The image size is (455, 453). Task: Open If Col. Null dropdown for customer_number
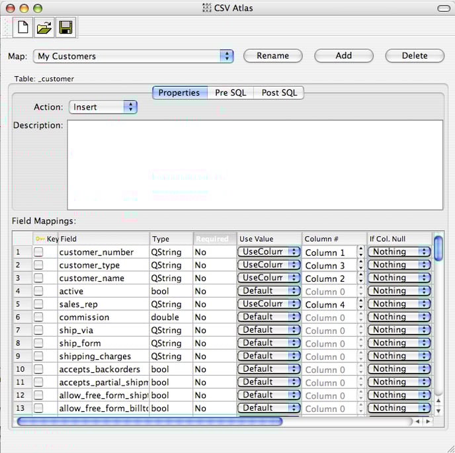399,252
